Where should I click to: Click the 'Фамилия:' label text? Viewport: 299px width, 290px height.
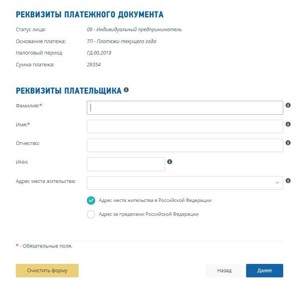click(x=27, y=106)
